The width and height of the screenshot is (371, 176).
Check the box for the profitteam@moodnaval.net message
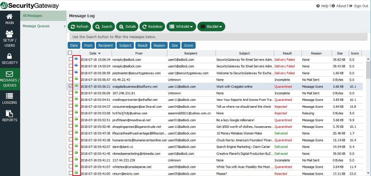71,120
